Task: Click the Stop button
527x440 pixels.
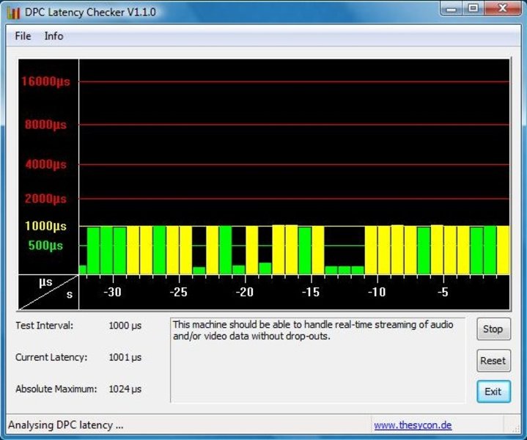Action: tap(493, 329)
